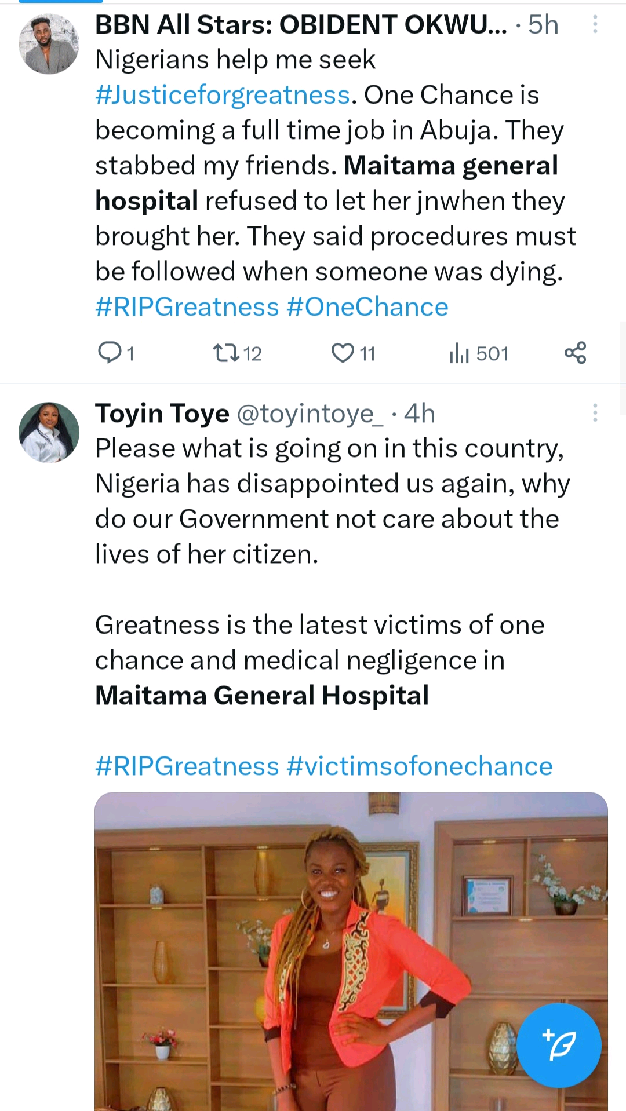Open more options for BBN All Stars tweet
Viewport: 626px width, 1111px height.
[595, 24]
